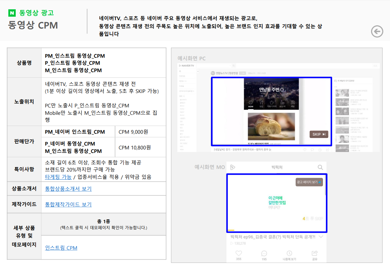Click the share icon below the PC video

(x=327, y=150)
